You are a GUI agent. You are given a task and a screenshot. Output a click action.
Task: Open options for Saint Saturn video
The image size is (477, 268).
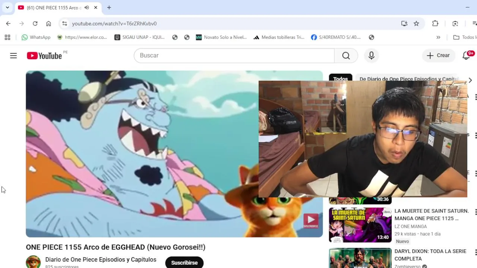[475, 212]
